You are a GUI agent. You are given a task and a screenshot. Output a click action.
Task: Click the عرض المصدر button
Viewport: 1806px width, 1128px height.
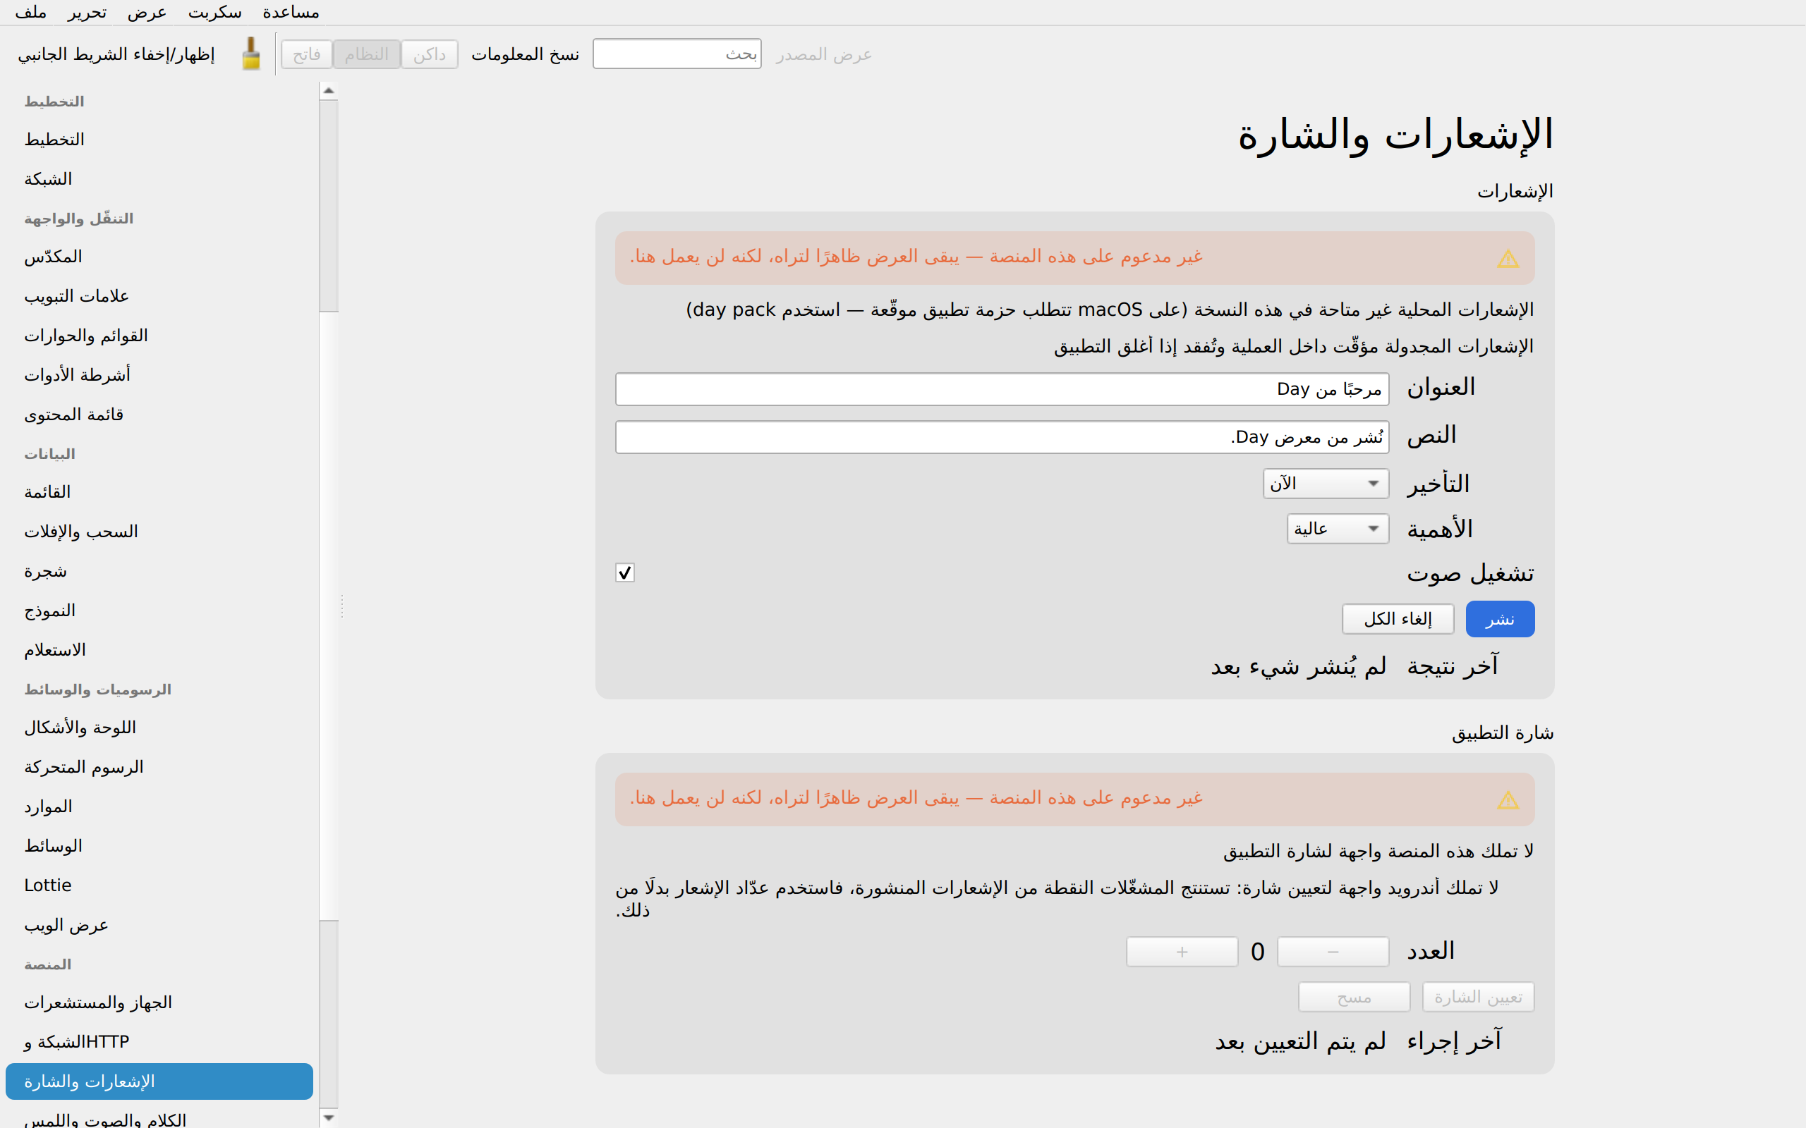coord(824,54)
